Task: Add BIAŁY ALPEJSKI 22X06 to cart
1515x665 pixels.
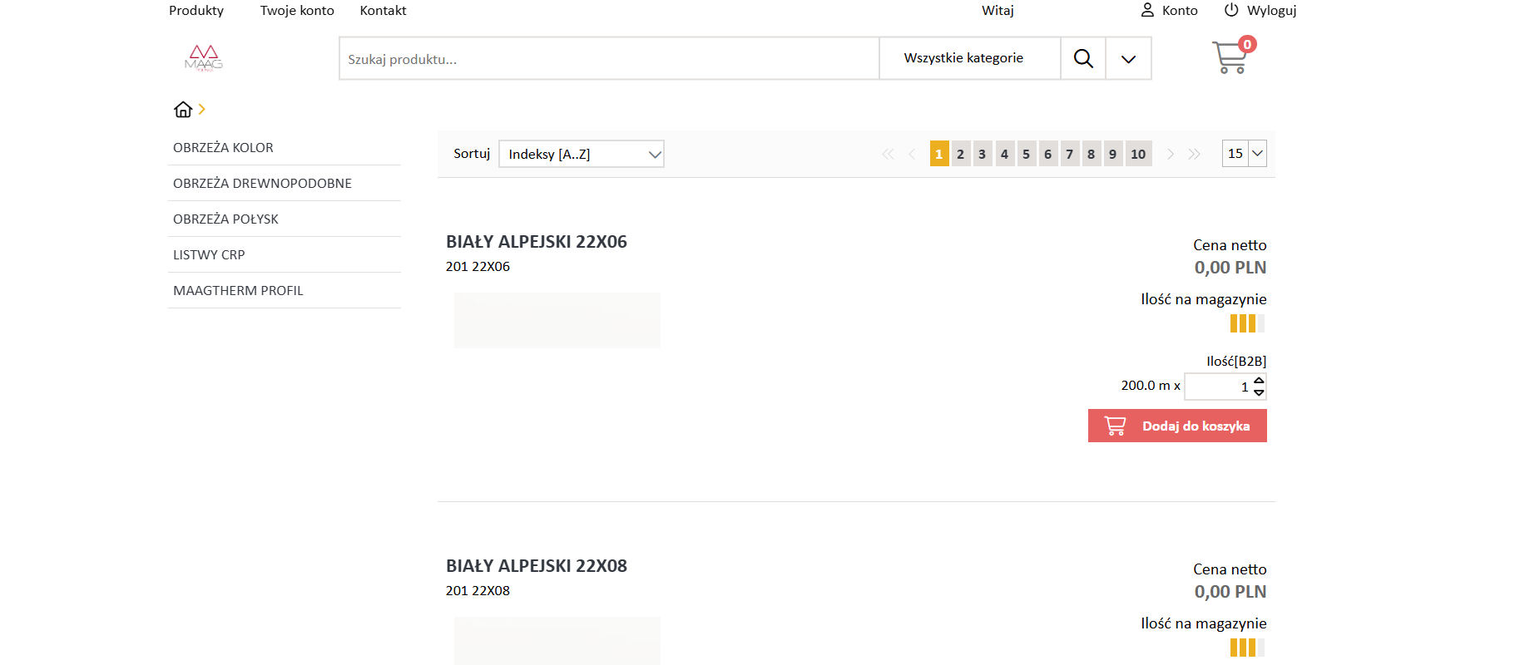Action: click(1177, 426)
